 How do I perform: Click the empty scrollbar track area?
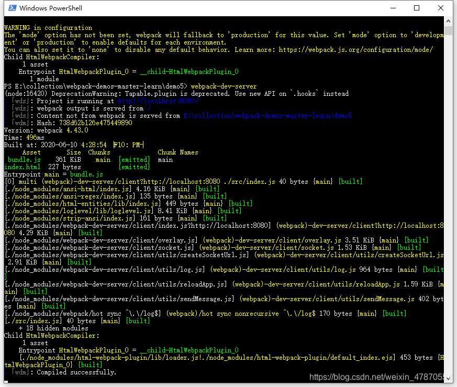click(x=448, y=209)
